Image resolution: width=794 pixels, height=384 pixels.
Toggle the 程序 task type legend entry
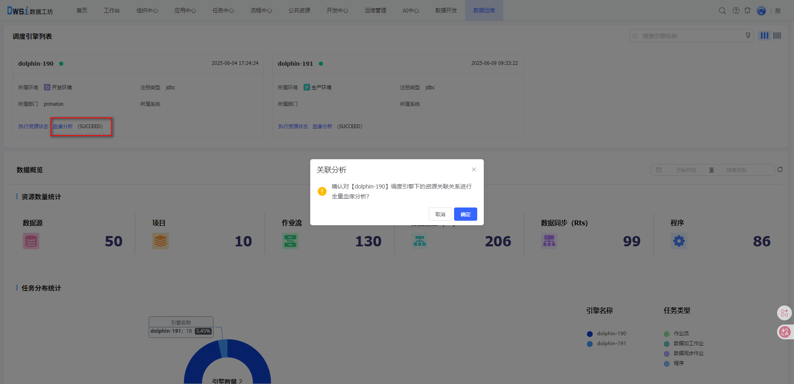click(x=678, y=363)
